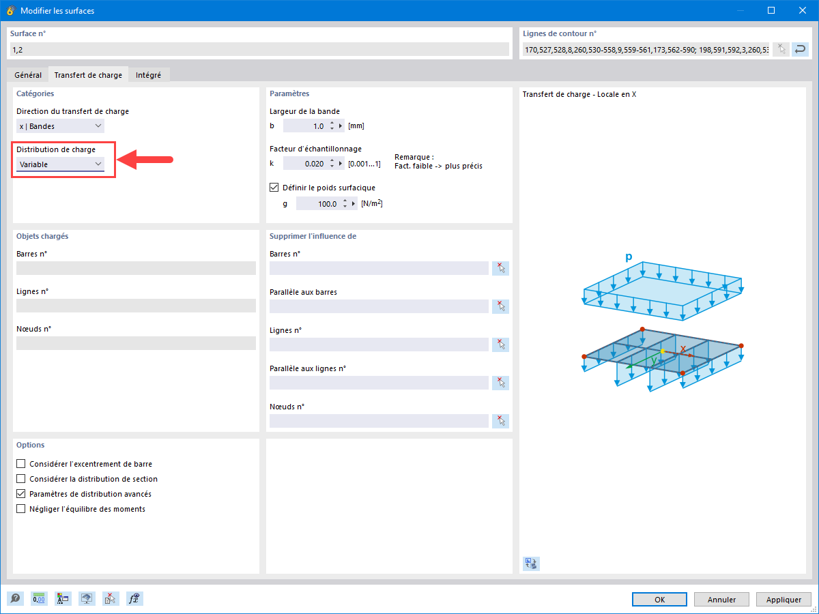Decrease Largeur de la bande value b
The height and width of the screenshot is (614, 819).
click(332, 129)
